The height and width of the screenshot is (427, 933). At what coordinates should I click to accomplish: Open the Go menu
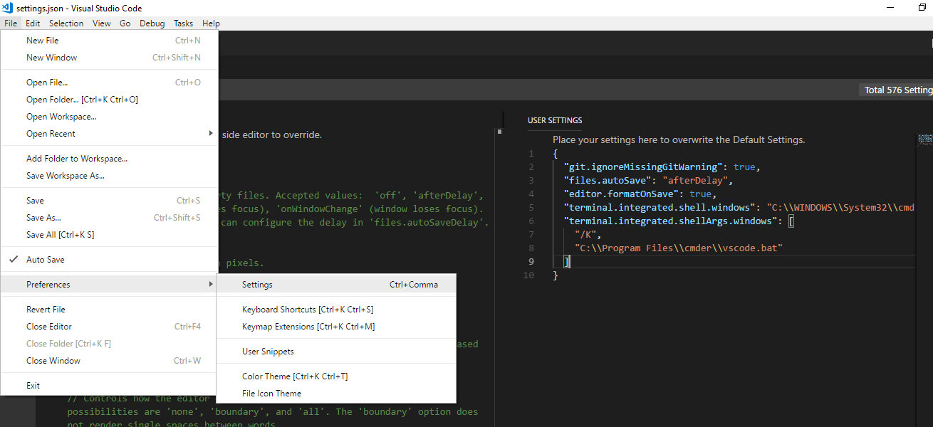[125, 23]
